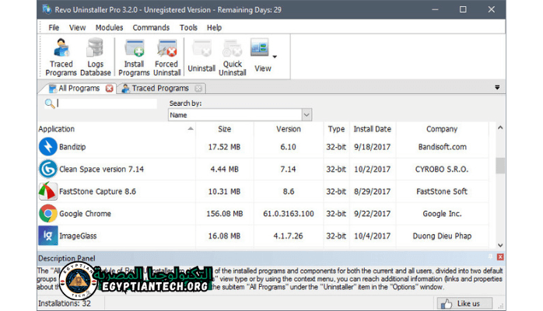Click the 10/4/2017 install date cell

coord(373,236)
